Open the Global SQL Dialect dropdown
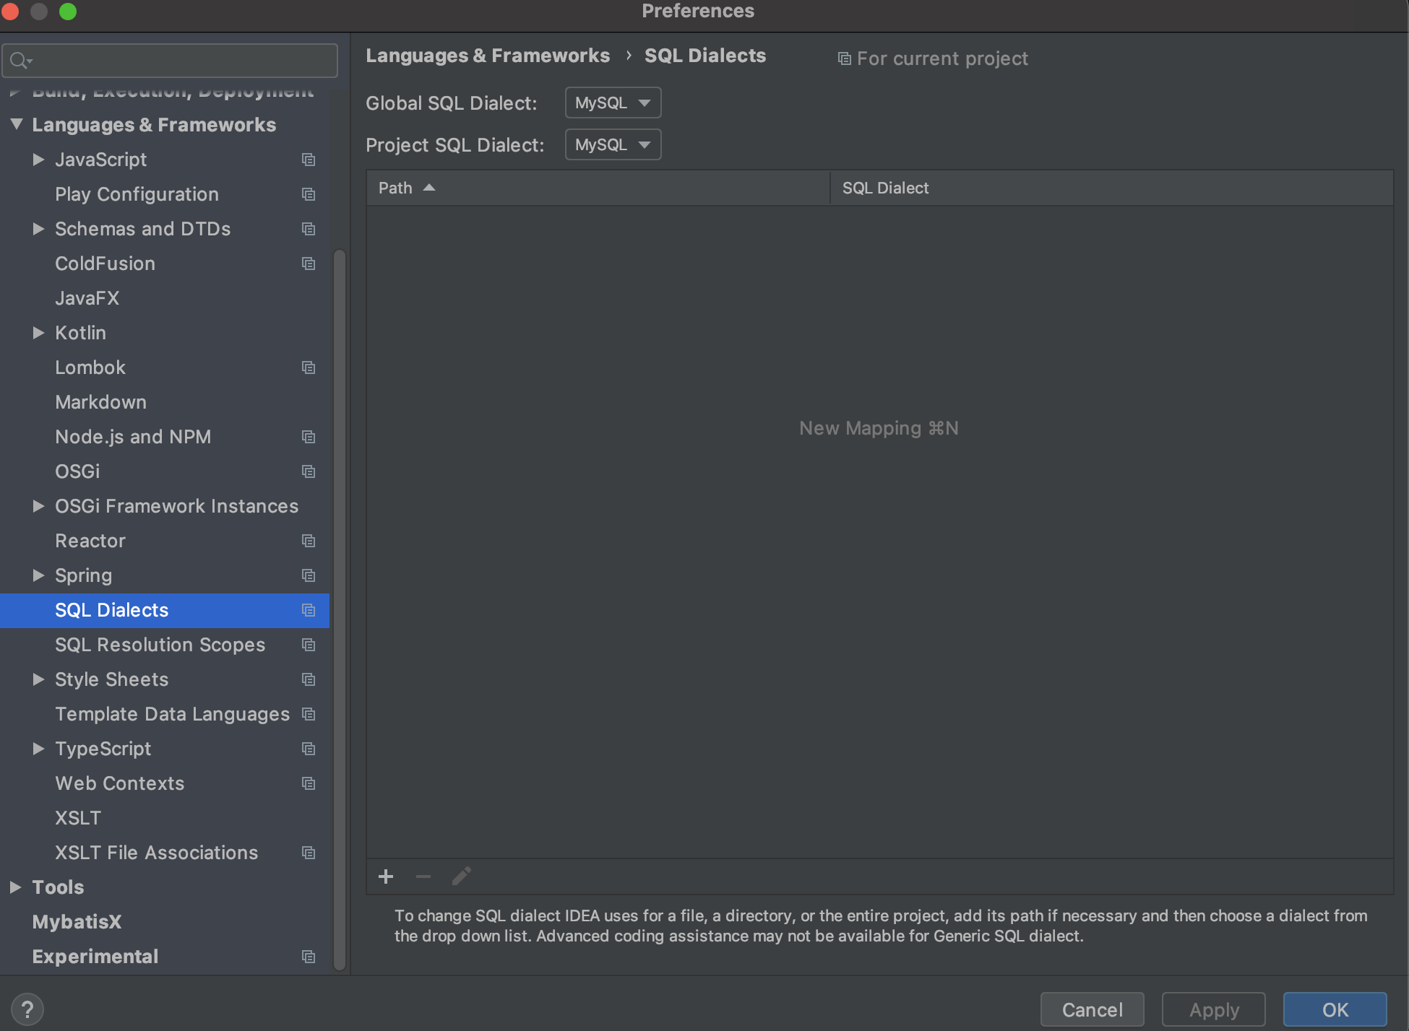This screenshot has height=1031, width=1409. point(613,103)
